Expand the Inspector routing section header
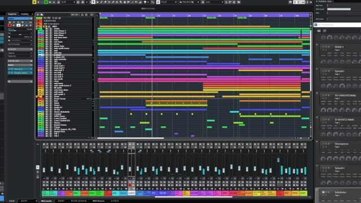The width and height of the screenshot is (361, 203). point(20,49)
